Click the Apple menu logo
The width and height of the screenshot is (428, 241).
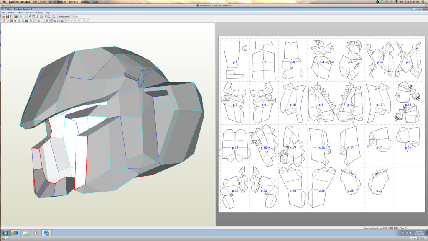4,2
